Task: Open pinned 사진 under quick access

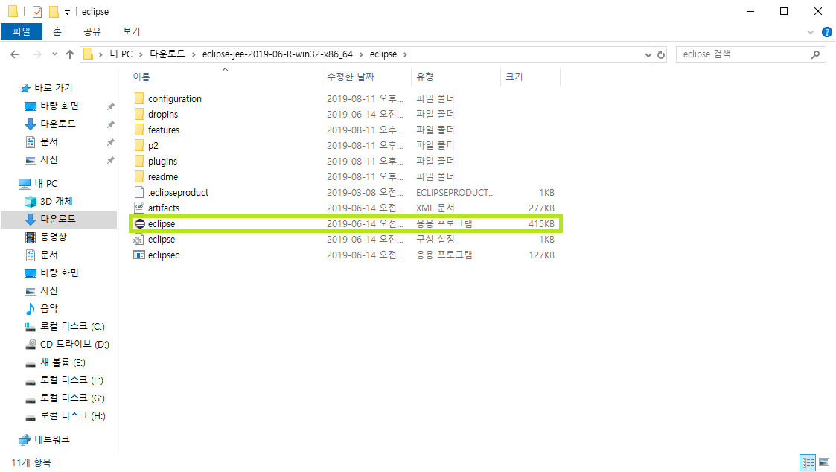Action: click(48, 159)
